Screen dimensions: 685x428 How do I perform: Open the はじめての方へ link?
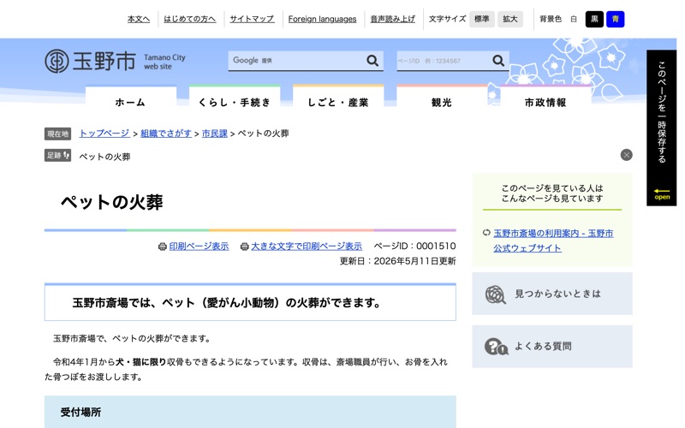(x=189, y=19)
